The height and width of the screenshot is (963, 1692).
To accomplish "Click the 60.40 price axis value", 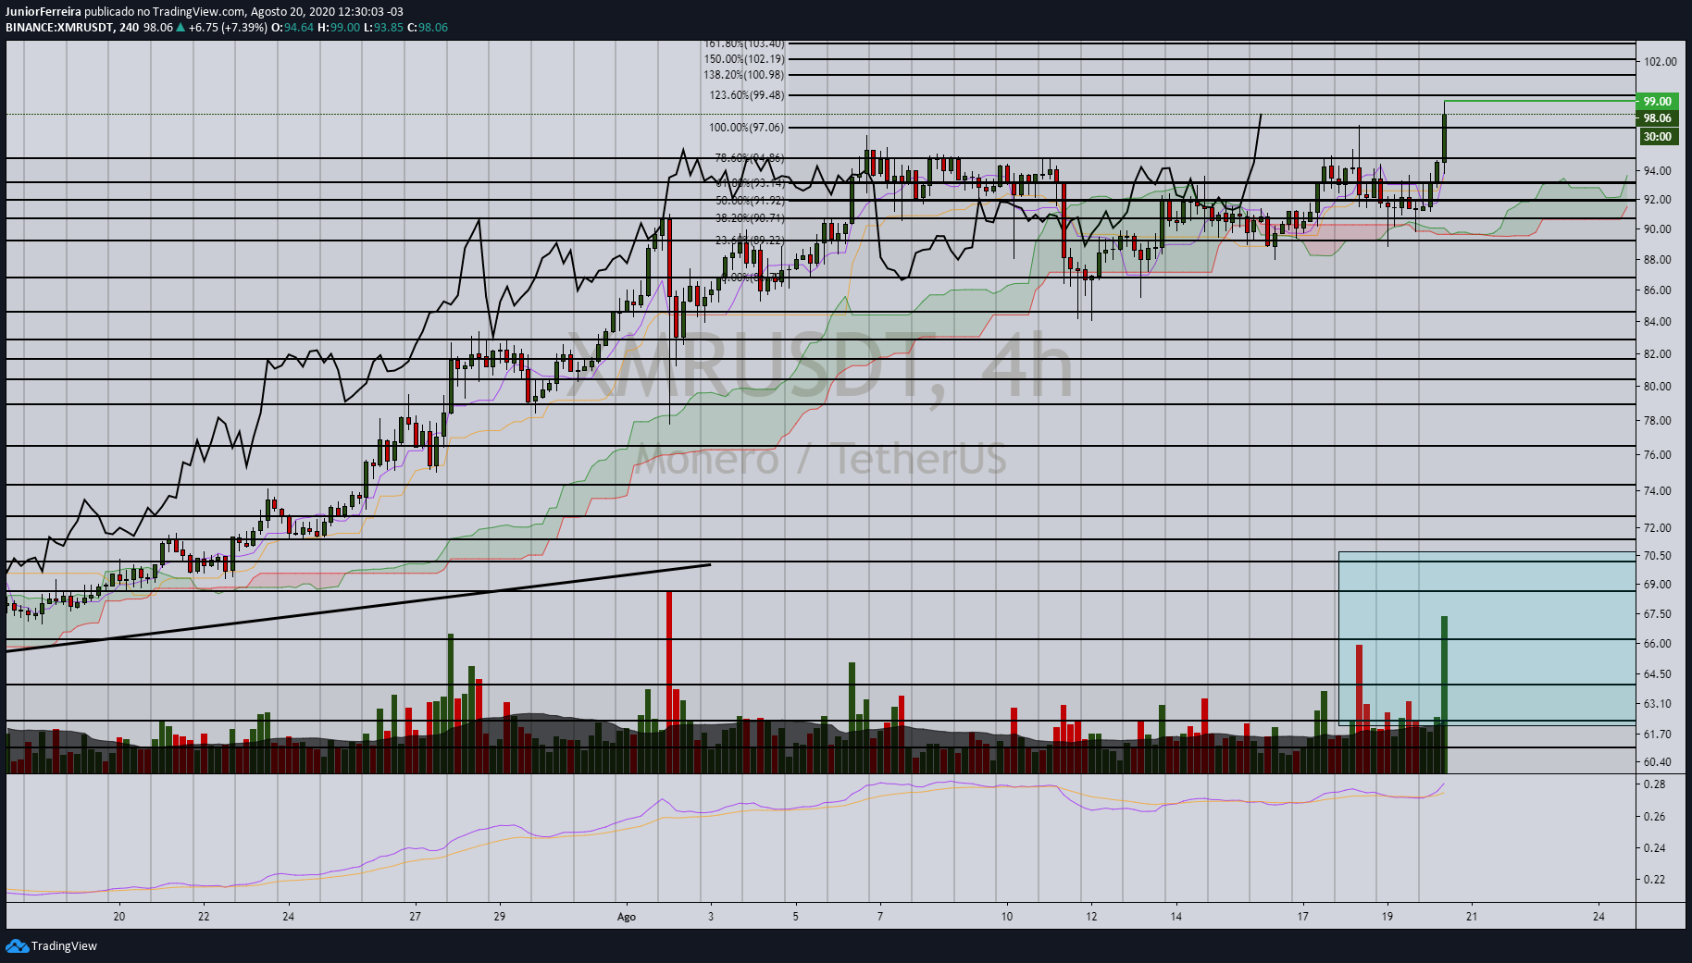I will pyautogui.click(x=1658, y=762).
